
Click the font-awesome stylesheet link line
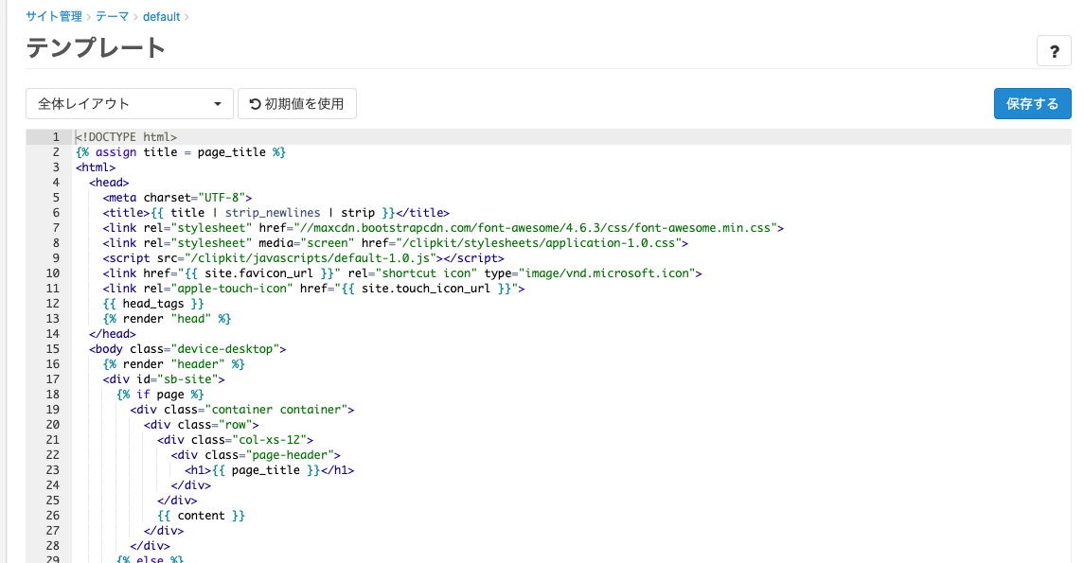[x=442, y=228]
